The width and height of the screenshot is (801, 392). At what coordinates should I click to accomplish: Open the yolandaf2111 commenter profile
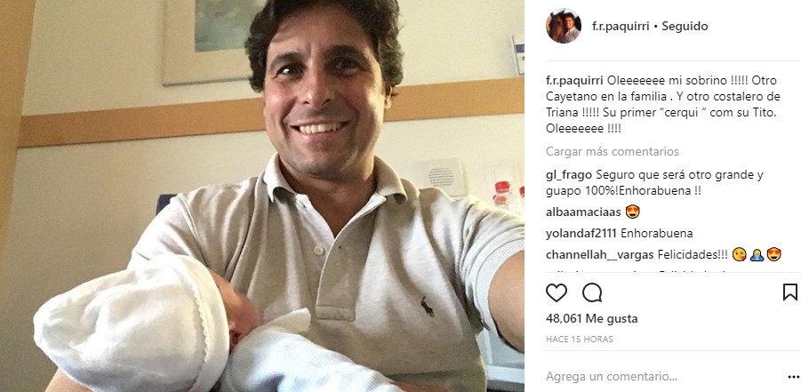pos(581,234)
